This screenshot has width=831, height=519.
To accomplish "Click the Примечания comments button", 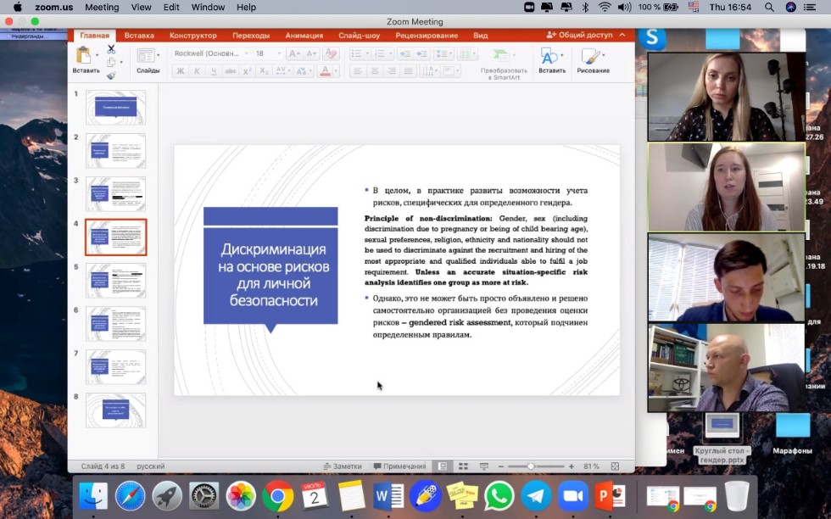I will [x=399, y=466].
